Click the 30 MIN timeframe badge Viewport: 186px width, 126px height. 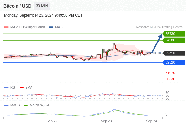[42, 6]
